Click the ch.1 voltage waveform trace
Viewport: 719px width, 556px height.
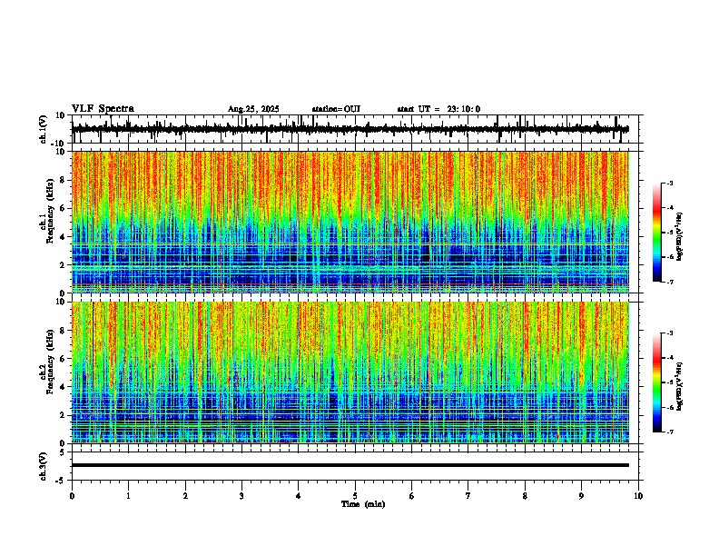pos(350,129)
